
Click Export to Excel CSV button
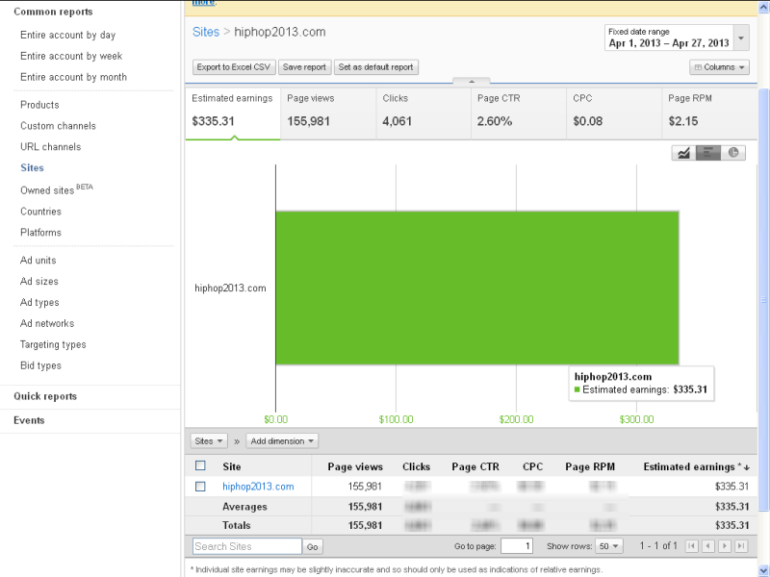[x=234, y=67]
